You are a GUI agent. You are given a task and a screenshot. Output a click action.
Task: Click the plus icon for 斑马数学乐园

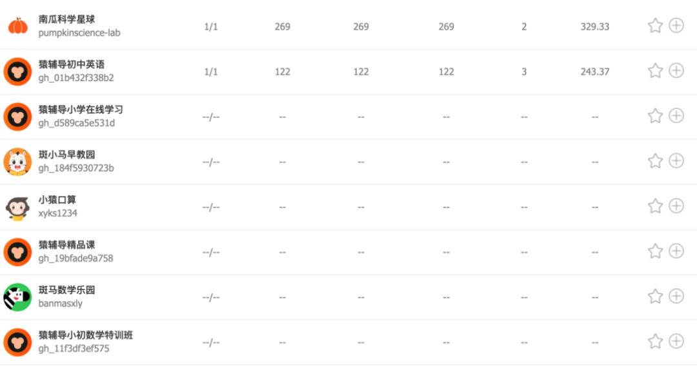(676, 296)
